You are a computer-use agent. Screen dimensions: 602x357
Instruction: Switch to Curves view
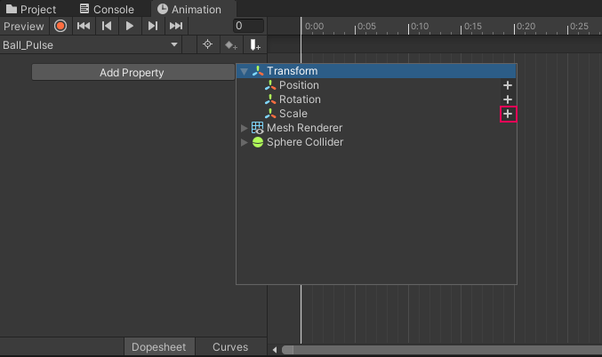pos(230,347)
